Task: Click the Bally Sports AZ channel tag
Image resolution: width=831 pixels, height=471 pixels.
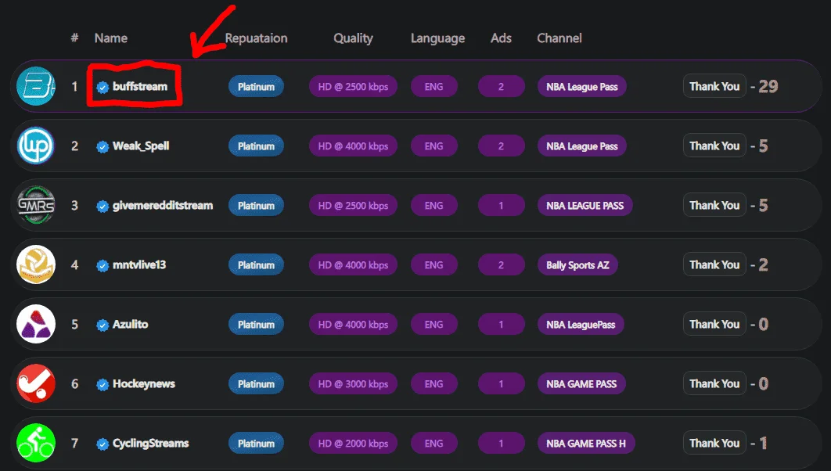Action: click(577, 265)
